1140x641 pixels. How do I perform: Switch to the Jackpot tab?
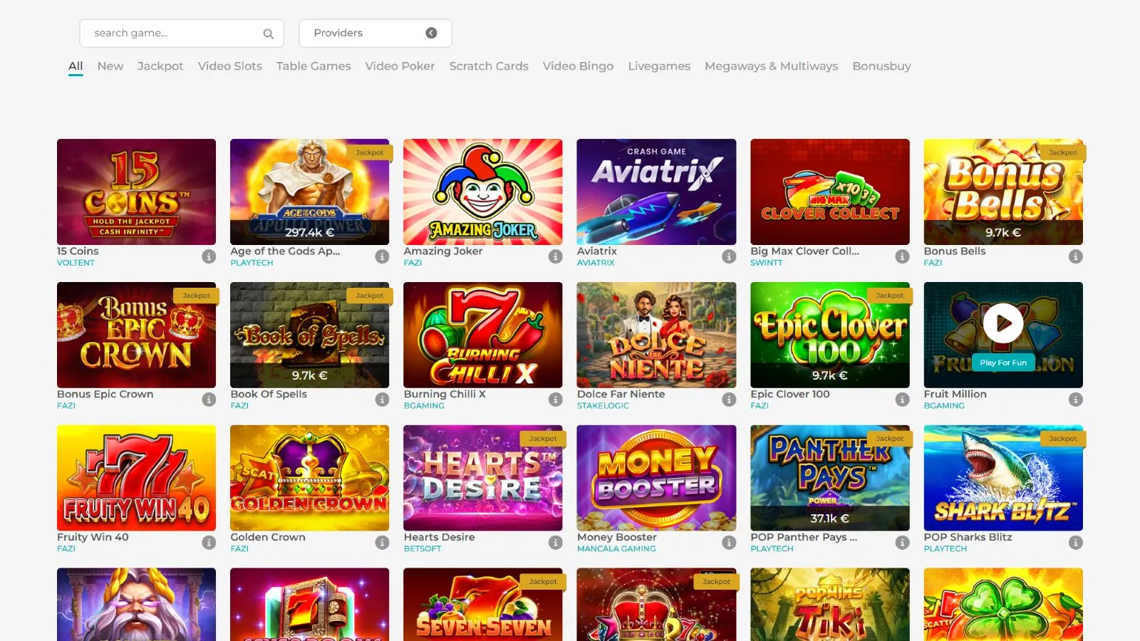[160, 66]
